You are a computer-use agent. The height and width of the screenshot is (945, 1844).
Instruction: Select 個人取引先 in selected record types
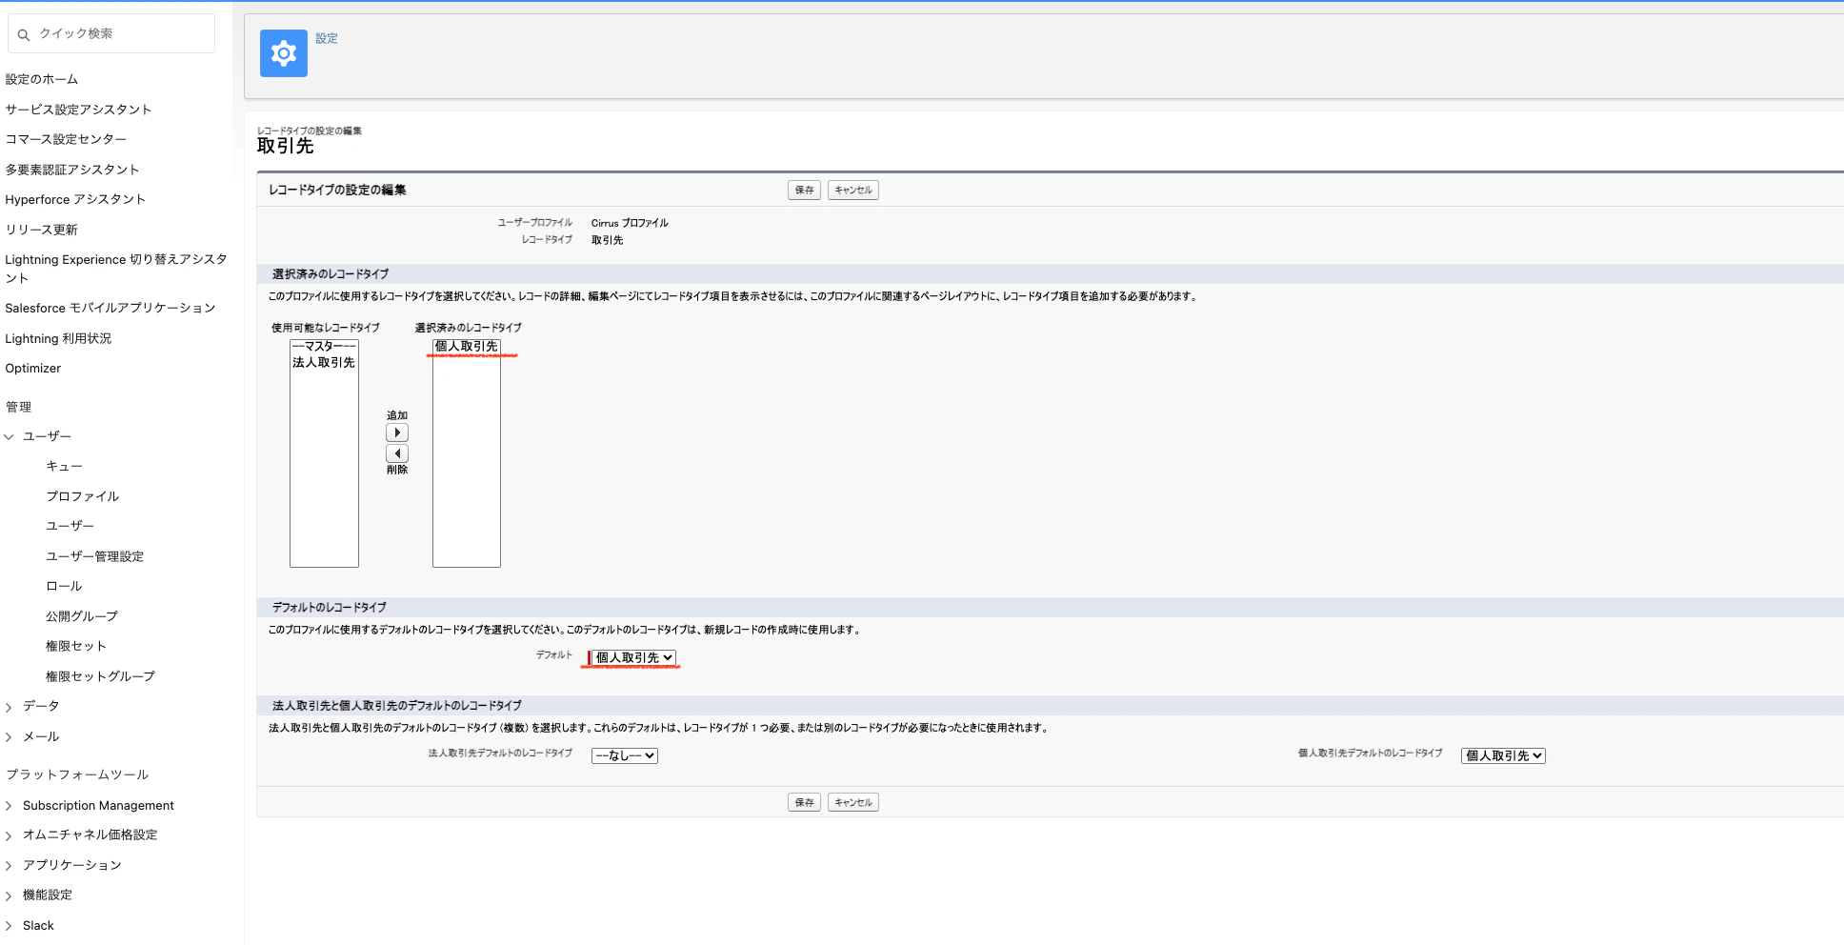click(467, 346)
